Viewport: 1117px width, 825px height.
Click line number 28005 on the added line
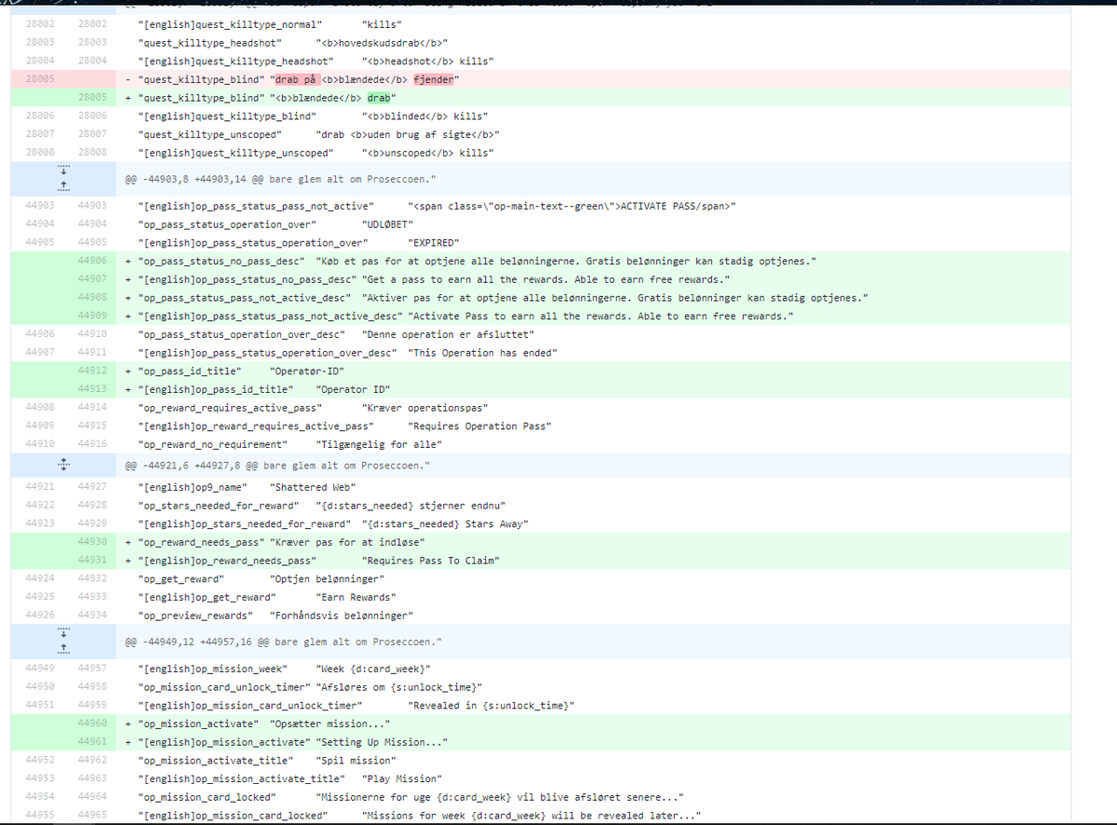[x=92, y=97]
